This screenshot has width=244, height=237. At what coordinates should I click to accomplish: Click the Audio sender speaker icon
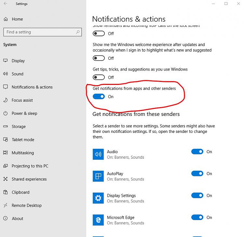tap(98, 154)
